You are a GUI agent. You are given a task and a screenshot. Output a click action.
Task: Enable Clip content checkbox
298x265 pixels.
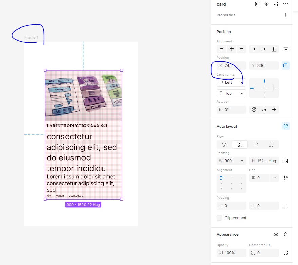click(x=219, y=218)
